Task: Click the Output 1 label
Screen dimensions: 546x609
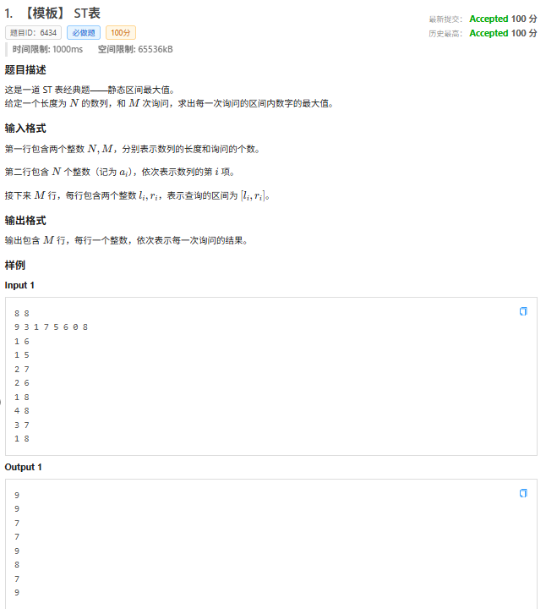Action: (23, 467)
